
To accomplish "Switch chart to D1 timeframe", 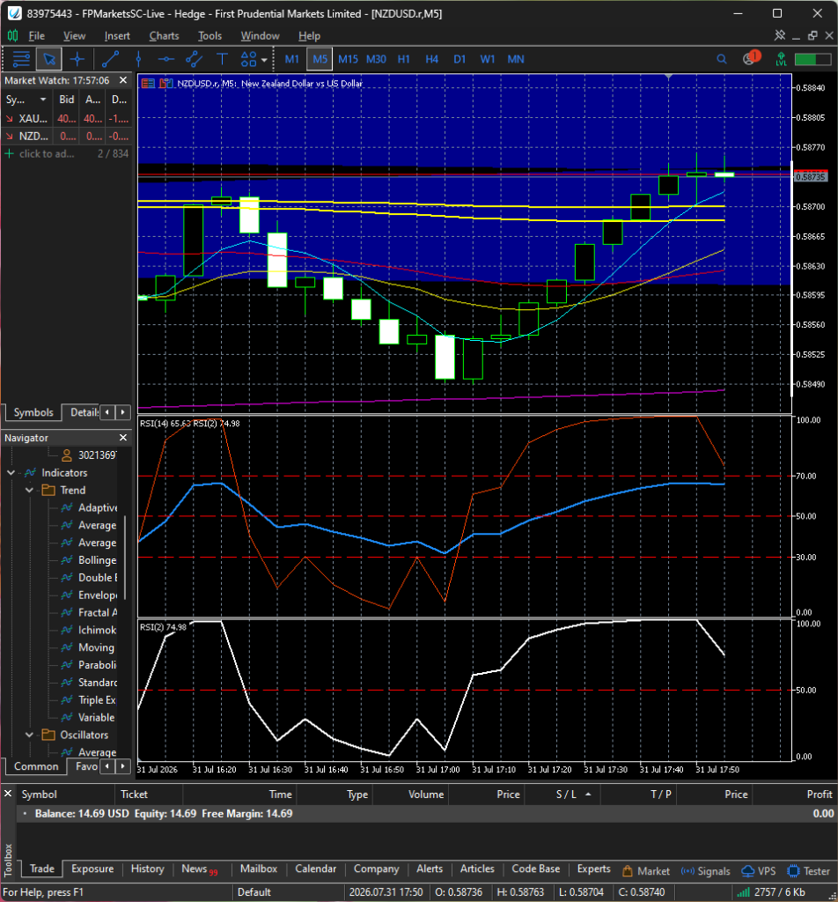I will 459,59.
